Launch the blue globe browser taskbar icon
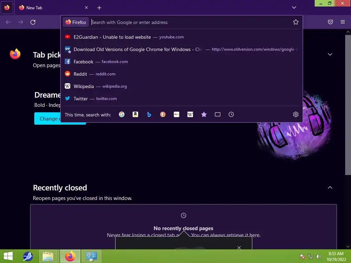 (x=28, y=256)
